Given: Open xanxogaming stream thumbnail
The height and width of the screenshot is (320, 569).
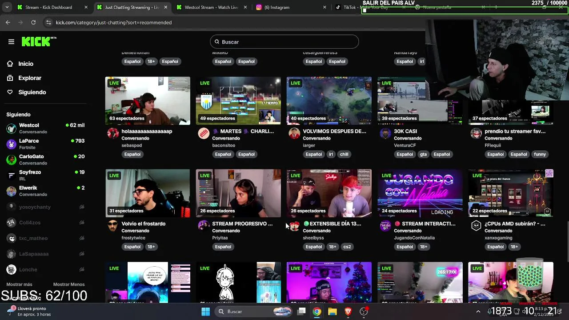Looking at the screenshot, I should click(511, 193).
